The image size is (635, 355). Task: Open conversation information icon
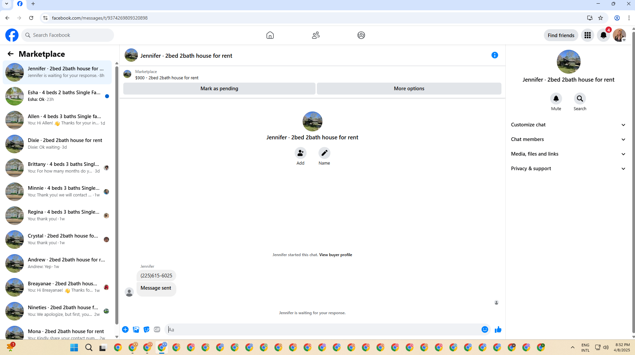(495, 55)
